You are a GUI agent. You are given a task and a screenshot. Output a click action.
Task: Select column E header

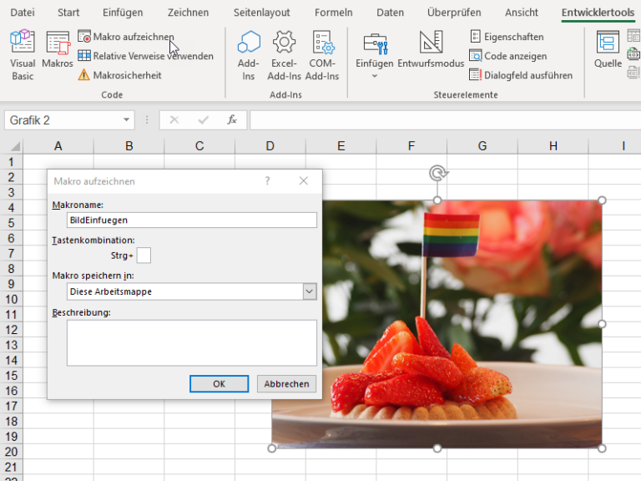pyautogui.click(x=341, y=146)
